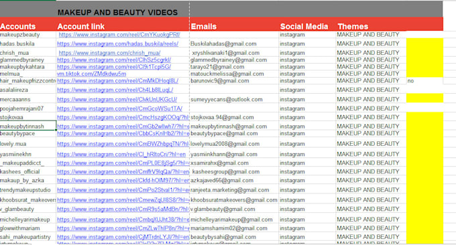Open the lovely.mua reel link
The width and height of the screenshot is (456, 245).
tap(123, 144)
